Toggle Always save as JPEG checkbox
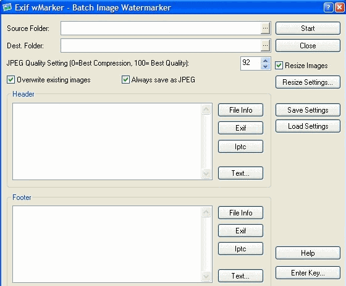This screenshot has height=286, width=346. click(125, 80)
